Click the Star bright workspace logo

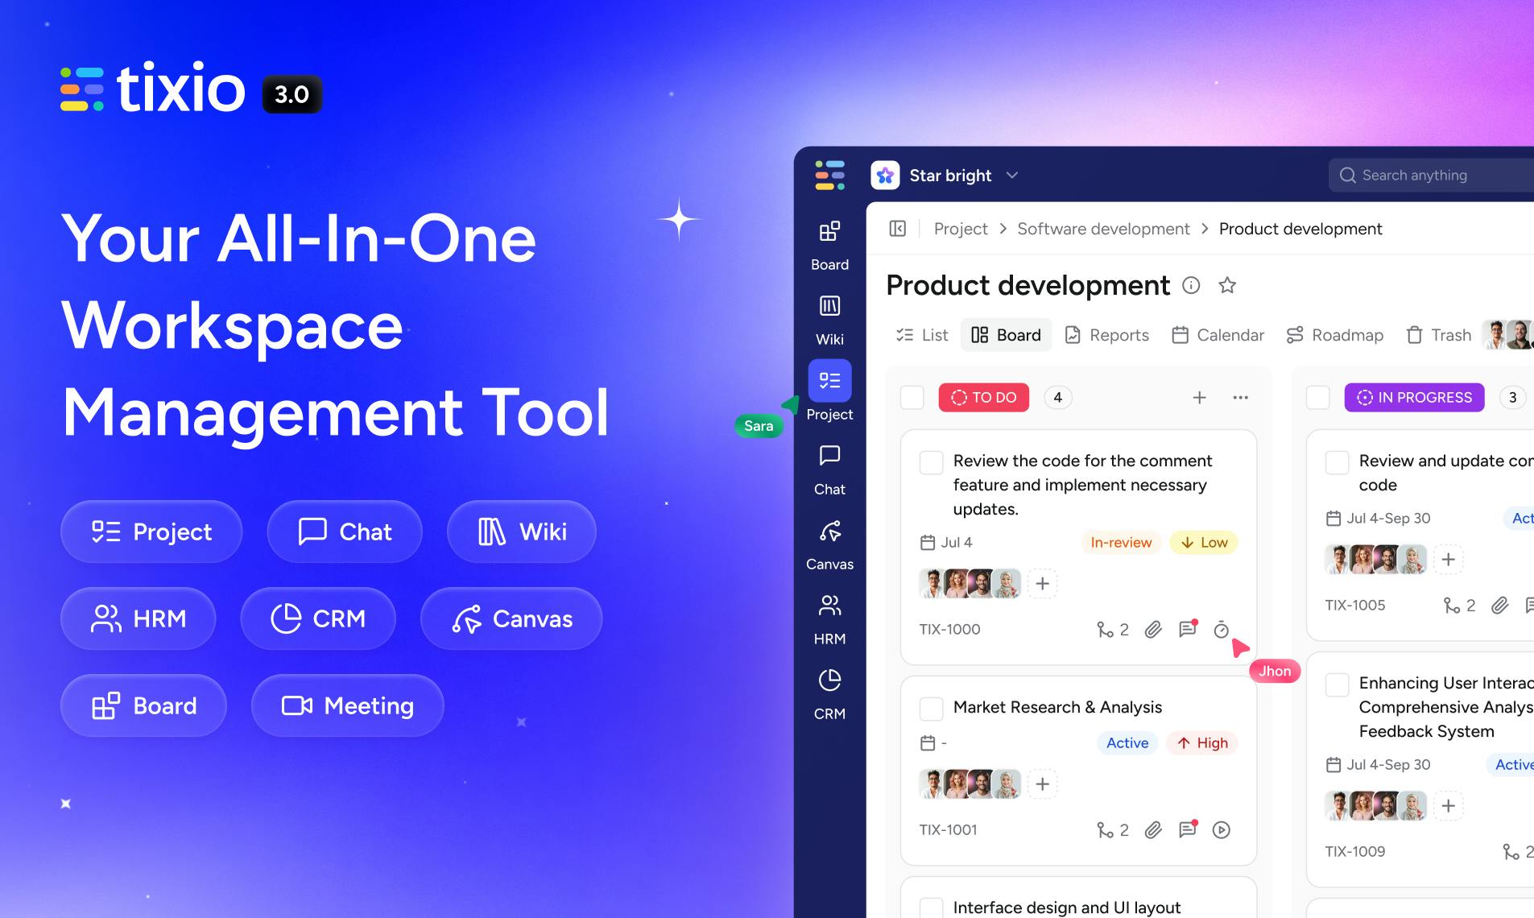pos(885,175)
